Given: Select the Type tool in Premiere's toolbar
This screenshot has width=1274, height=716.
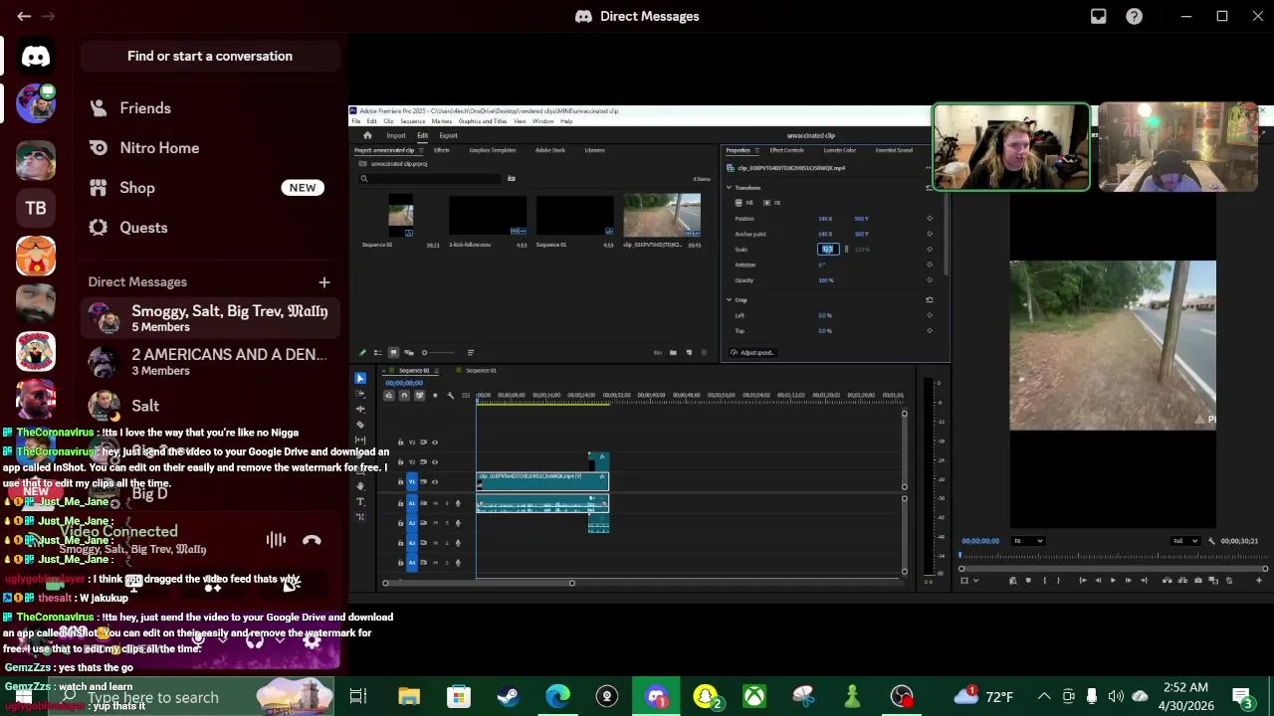Looking at the screenshot, I should (x=360, y=501).
